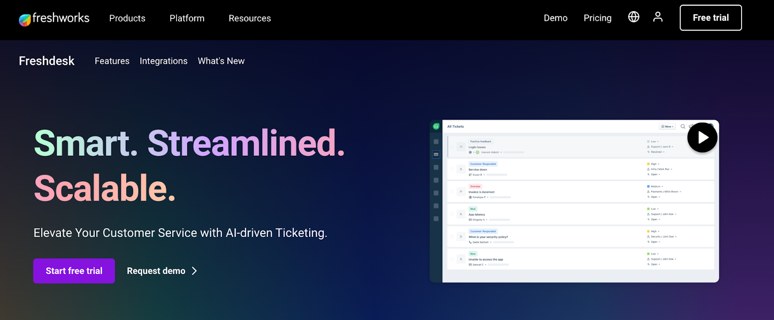The image size is (774, 320).
Task: Click the Freshworks logo
Action: (x=54, y=18)
